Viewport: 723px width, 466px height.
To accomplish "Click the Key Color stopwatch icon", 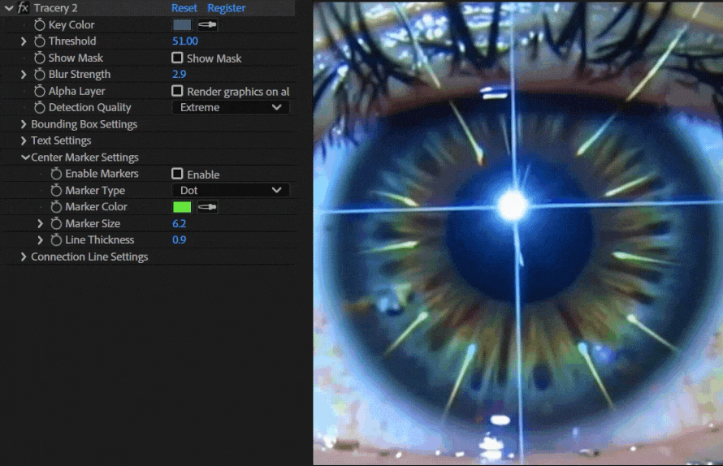I will pos(40,25).
